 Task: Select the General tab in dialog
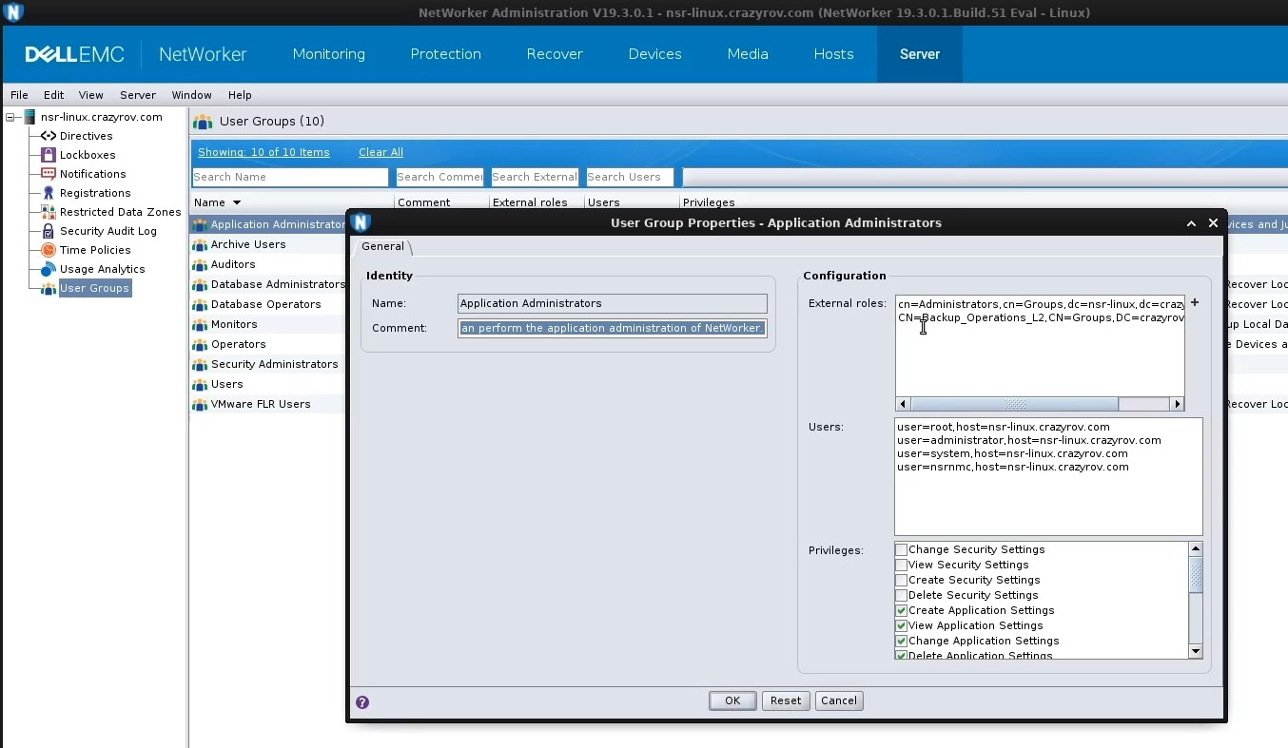coord(382,246)
